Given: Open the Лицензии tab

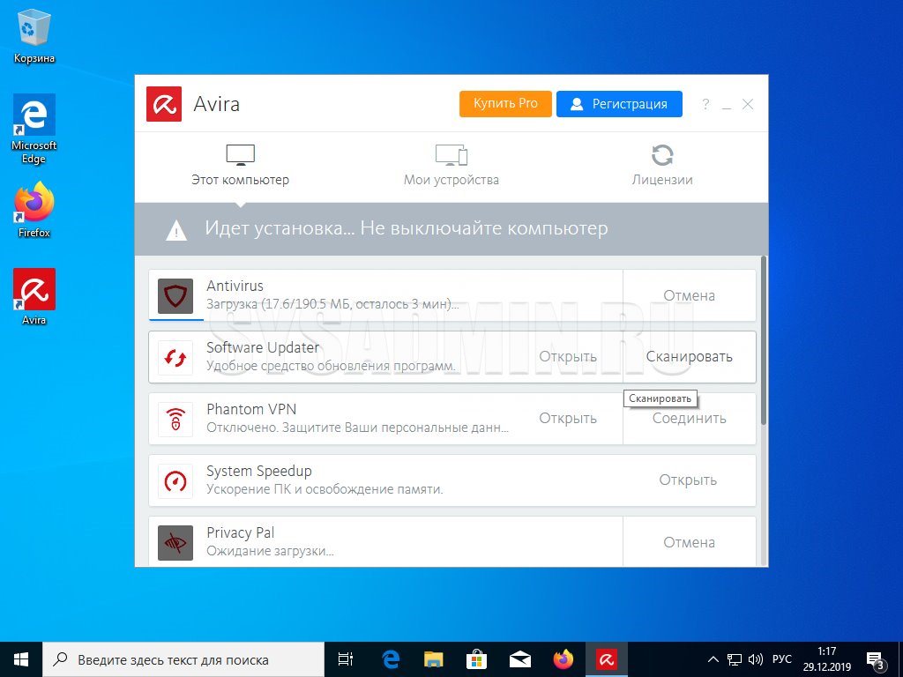Looking at the screenshot, I should [x=662, y=166].
